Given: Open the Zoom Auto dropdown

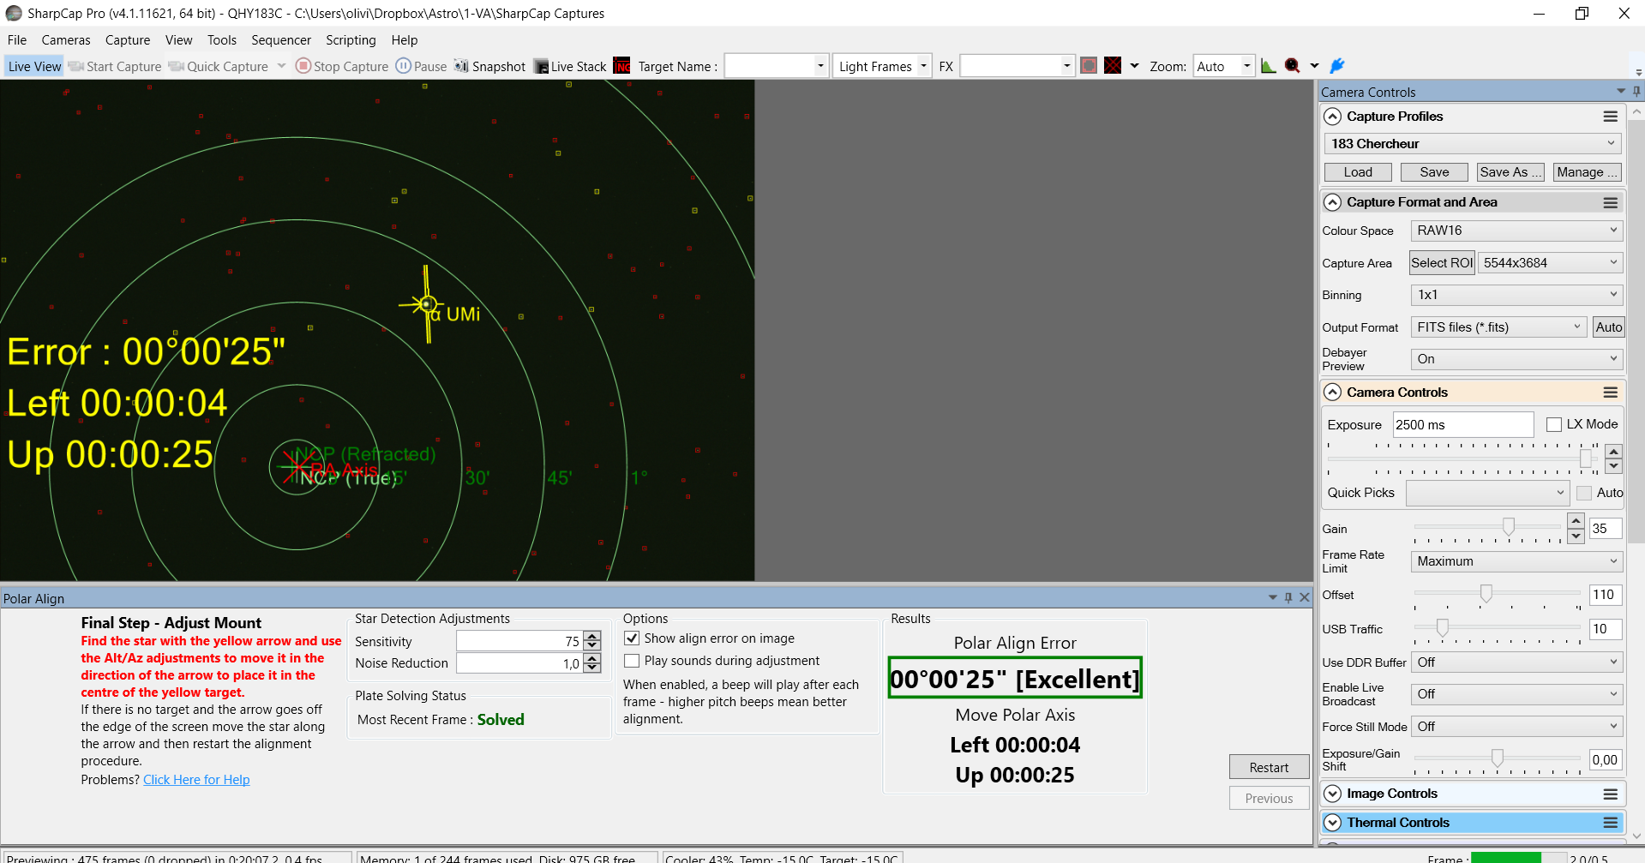Looking at the screenshot, I should 1223,66.
